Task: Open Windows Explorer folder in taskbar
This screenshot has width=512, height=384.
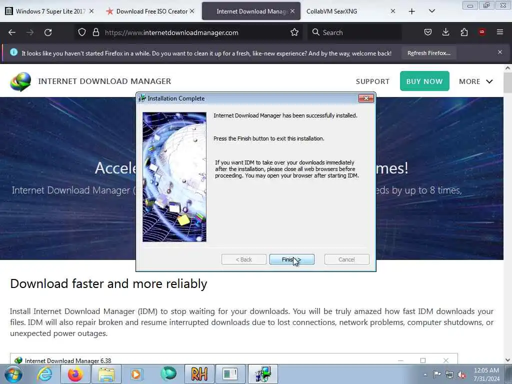Action: (106, 374)
